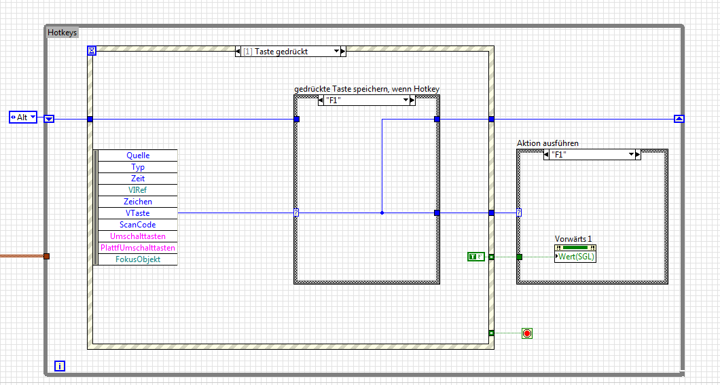Go to previous case in Aktion ausführen structure

[546, 155]
